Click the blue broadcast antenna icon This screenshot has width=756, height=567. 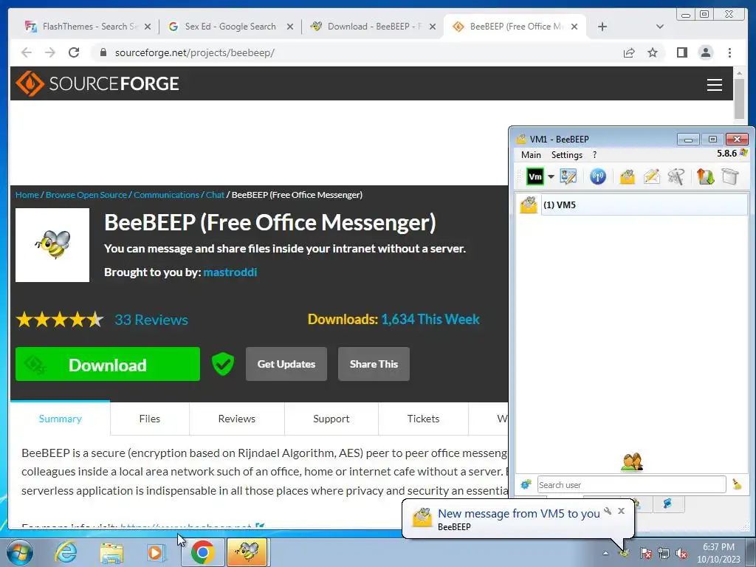(x=598, y=176)
